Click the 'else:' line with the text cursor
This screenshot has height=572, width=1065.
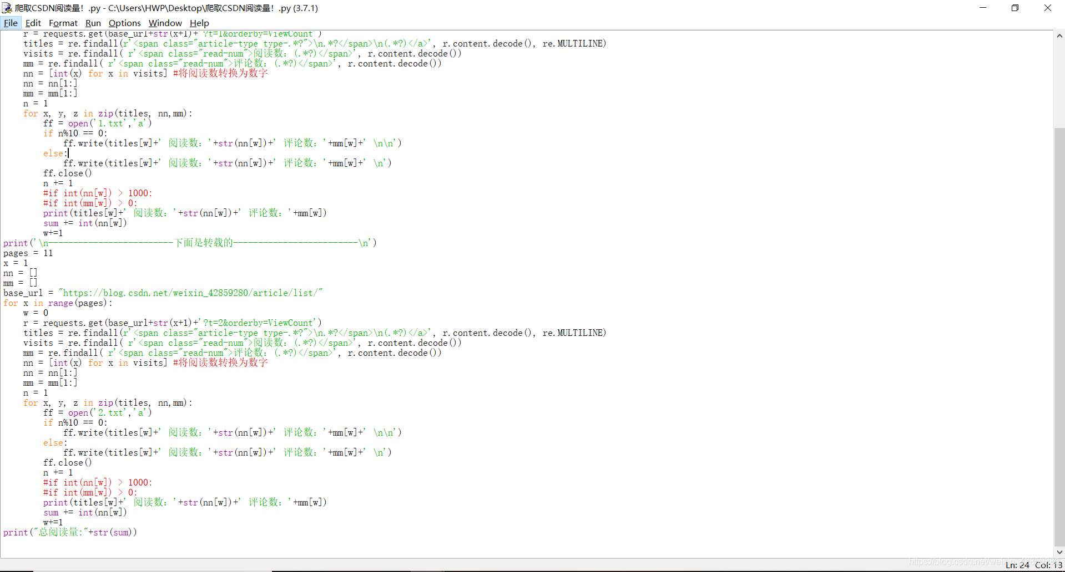pos(55,154)
